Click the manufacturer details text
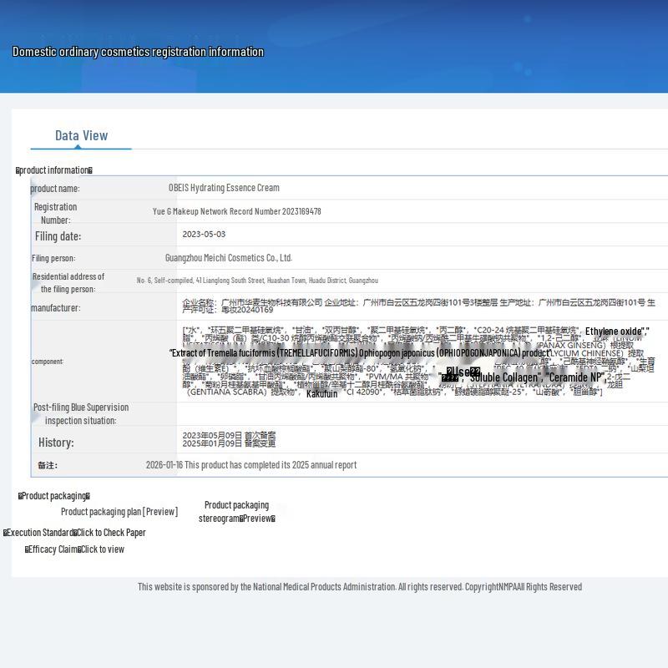The height and width of the screenshot is (668, 668). tap(418, 306)
